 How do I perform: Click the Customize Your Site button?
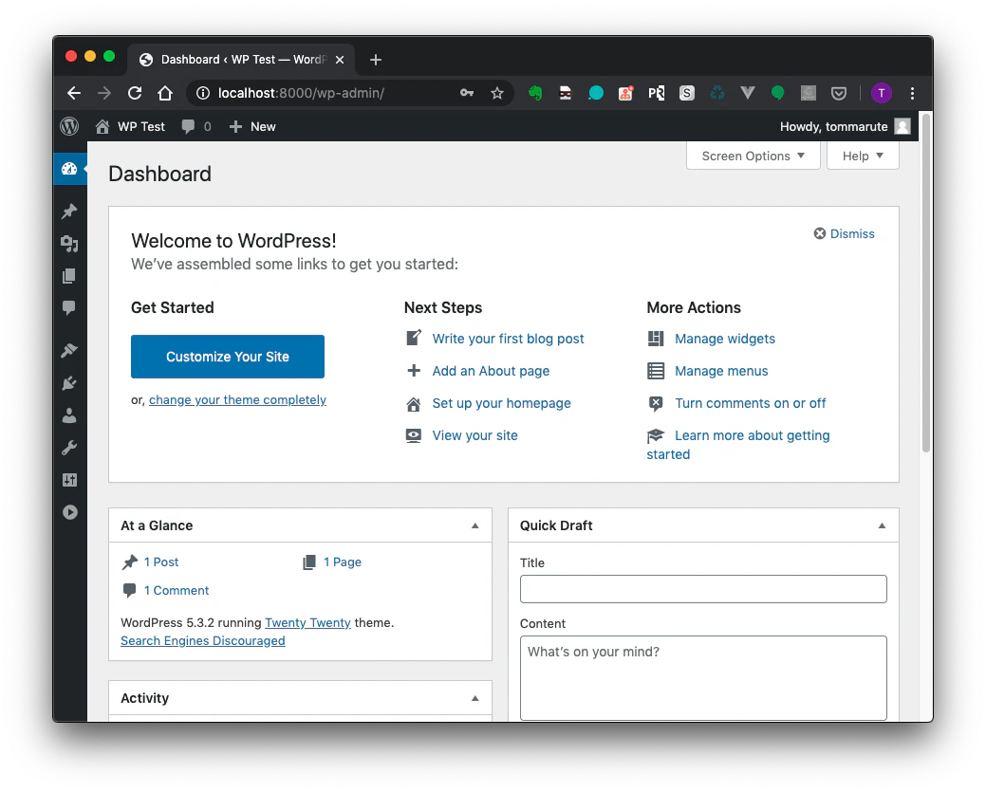[228, 357]
